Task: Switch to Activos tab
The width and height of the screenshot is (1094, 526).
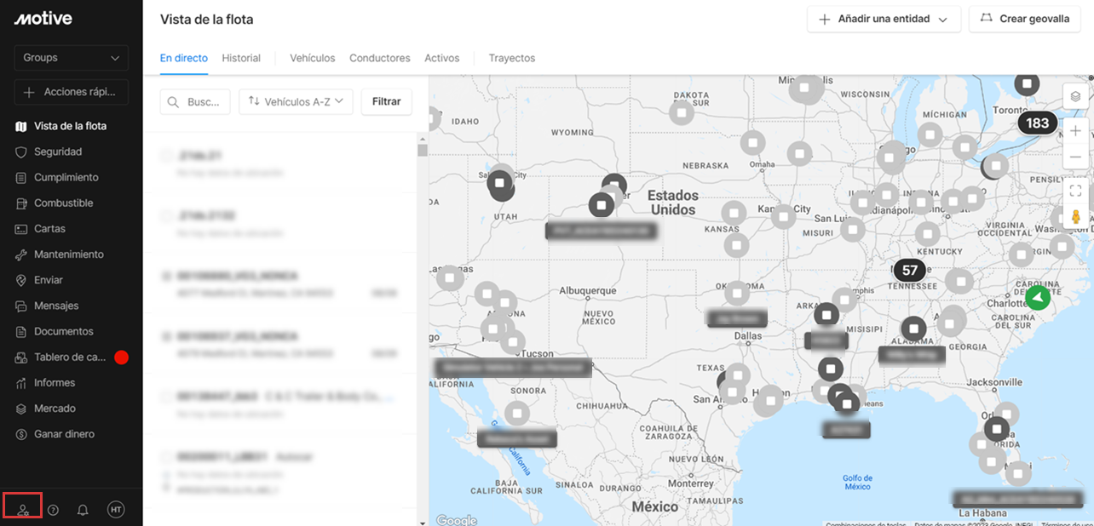Action: pos(442,58)
